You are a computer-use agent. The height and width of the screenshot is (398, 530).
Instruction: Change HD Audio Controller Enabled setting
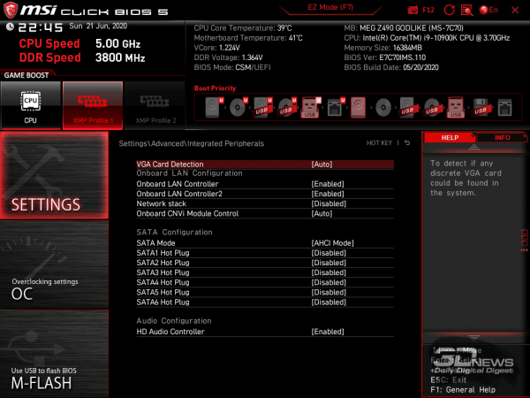pos(328,332)
